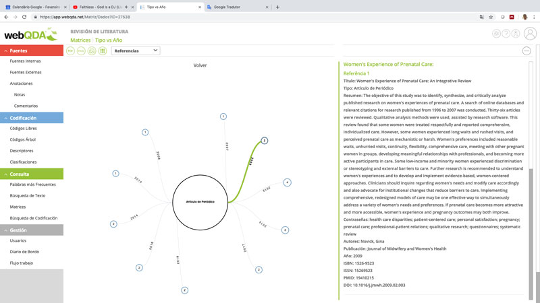Viewport: 540px width, 303px height.
Task: Open Fuentes Externas
Action: (26, 72)
